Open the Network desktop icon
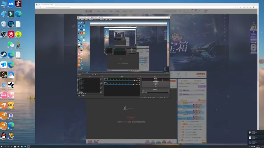The width and height of the screenshot is (264, 148). coord(4,14)
